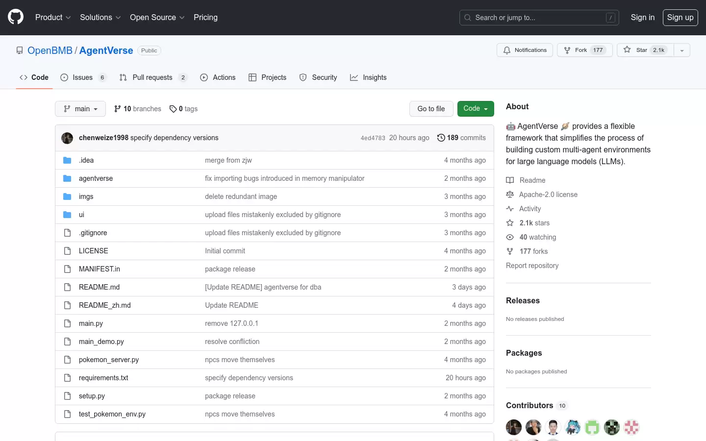This screenshot has height=441, width=706.
Task: Switch to the Issues tab
Action: point(83,77)
